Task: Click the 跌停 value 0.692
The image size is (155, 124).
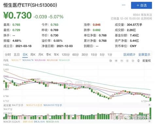Action: pos(96,30)
